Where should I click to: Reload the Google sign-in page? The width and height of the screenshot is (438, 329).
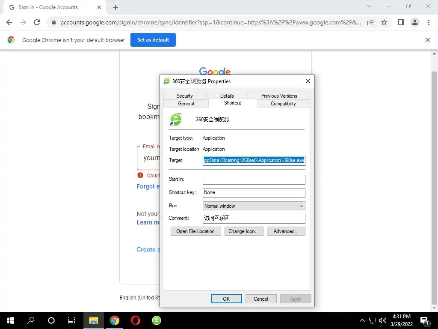tap(37, 22)
